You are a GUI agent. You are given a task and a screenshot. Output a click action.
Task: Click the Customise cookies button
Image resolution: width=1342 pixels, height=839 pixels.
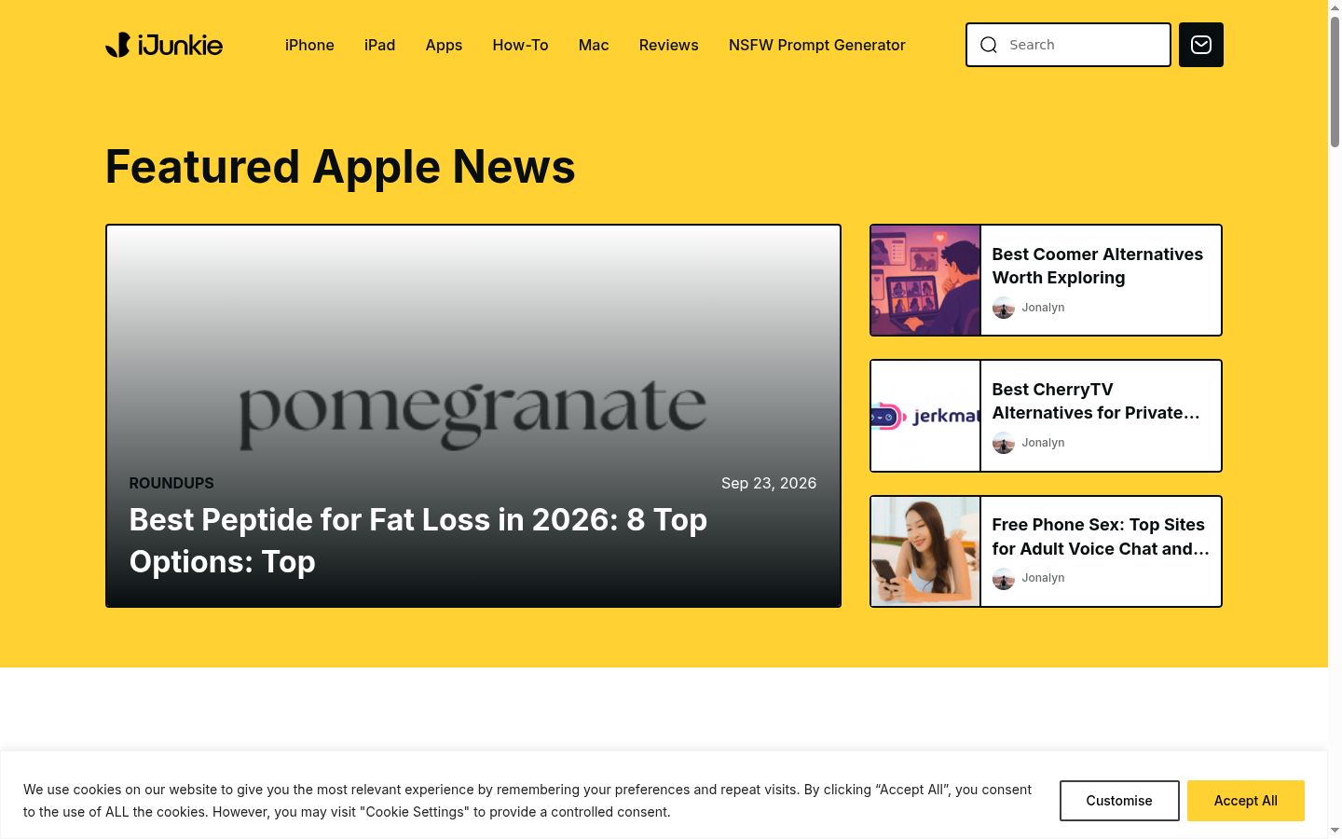[1119, 801]
